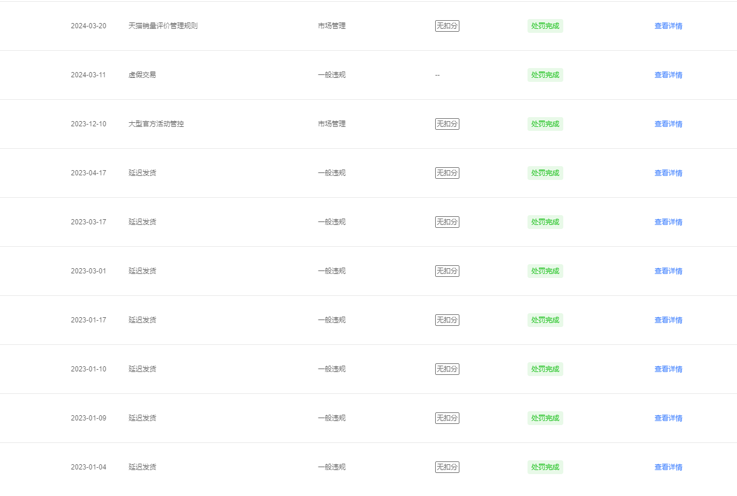Click the 无扣分 tag in the 2023-12-10 row
This screenshot has height=496, width=737.
coord(447,124)
